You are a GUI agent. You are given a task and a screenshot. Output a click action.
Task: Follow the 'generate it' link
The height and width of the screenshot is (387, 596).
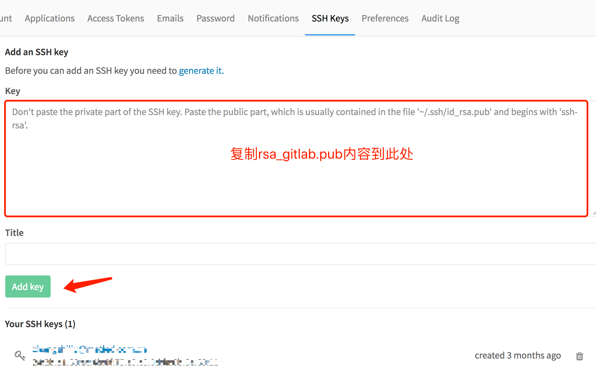click(x=201, y=71)
